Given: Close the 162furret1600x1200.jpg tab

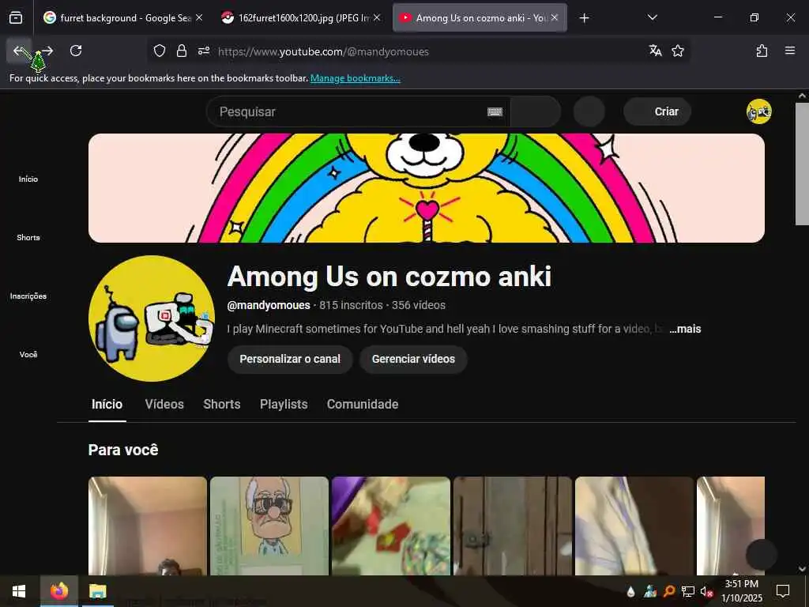Looking at the screenshot, I should click(x=377, y=17).
